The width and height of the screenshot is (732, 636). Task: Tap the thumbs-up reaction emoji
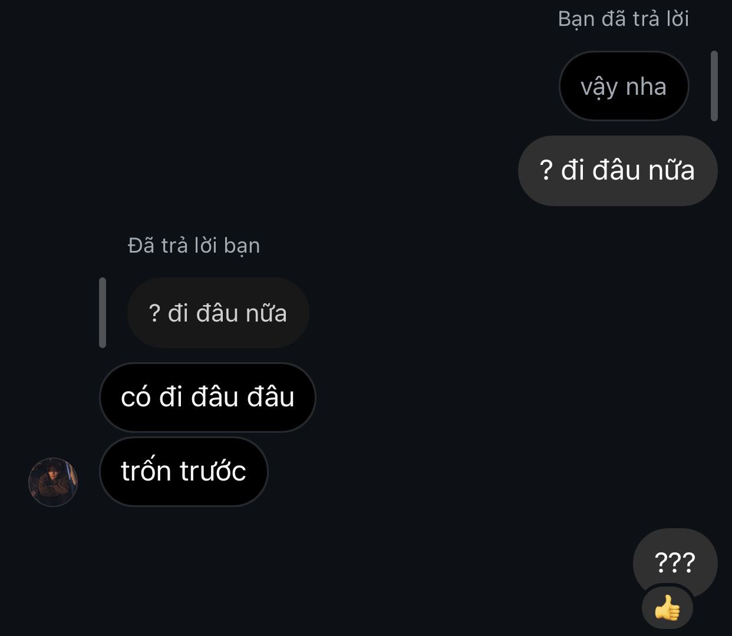tap(667, 608)
